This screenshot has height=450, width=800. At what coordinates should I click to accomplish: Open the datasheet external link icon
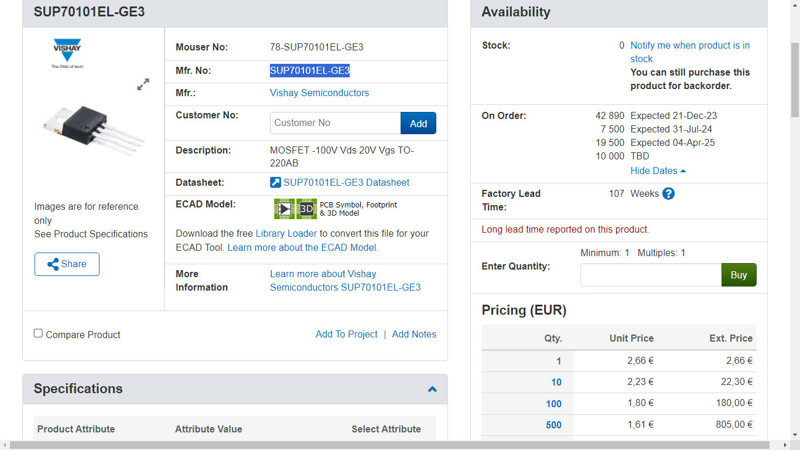275,182
